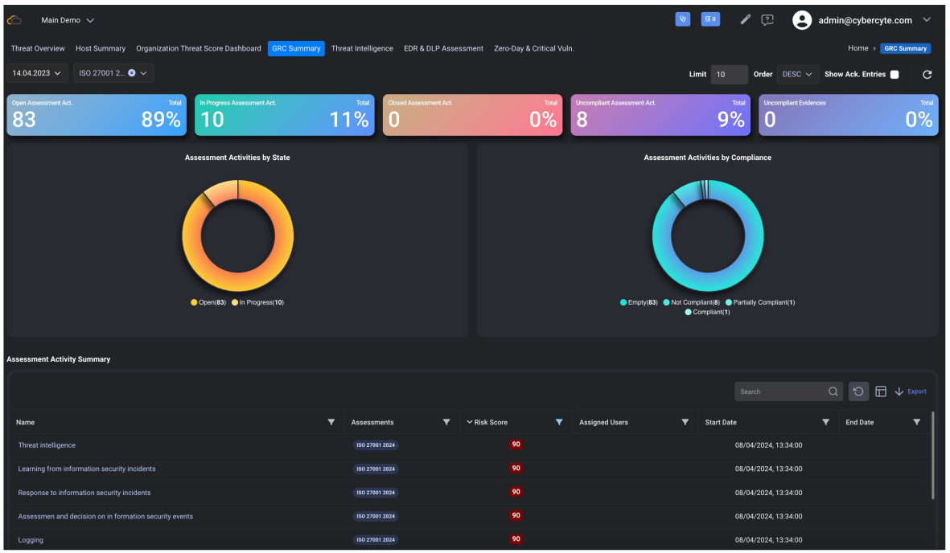Open the help question bubble icon
950x553 pixels.
[x=767, y=20]
